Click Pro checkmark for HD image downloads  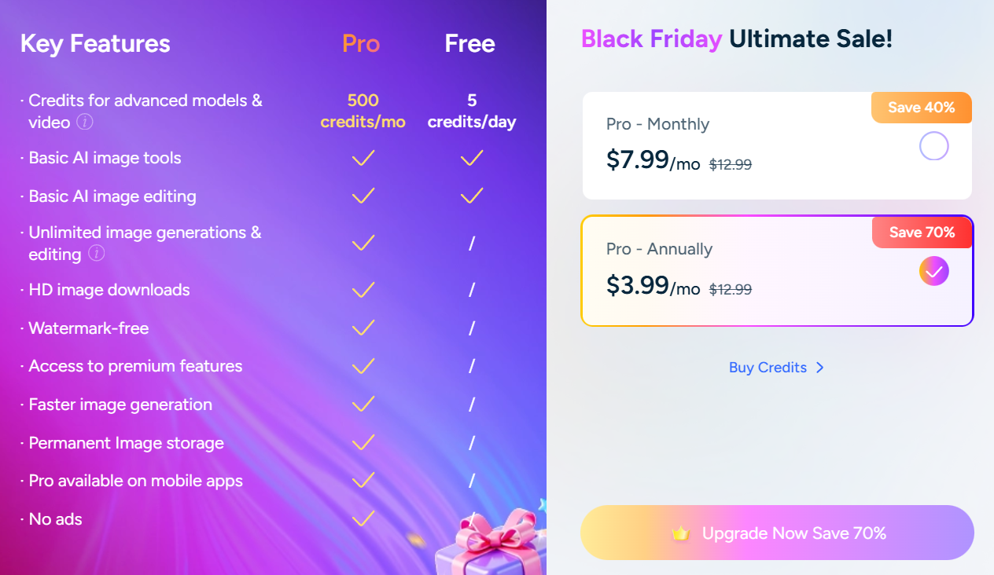click(x=363, y=291)
